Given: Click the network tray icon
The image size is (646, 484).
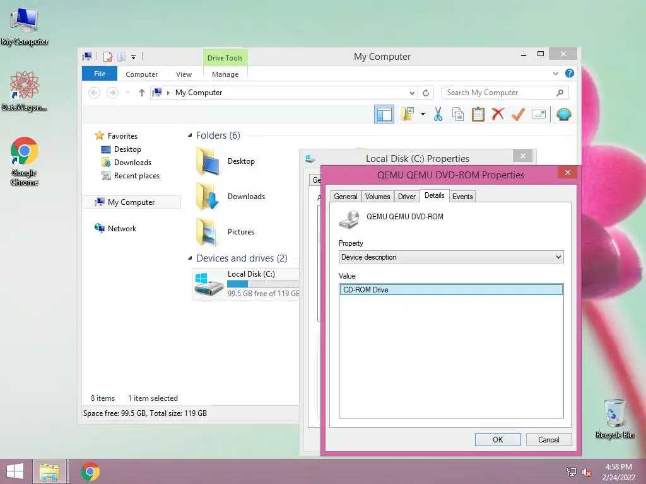Looking at the screenshot, I should (571, 472).
